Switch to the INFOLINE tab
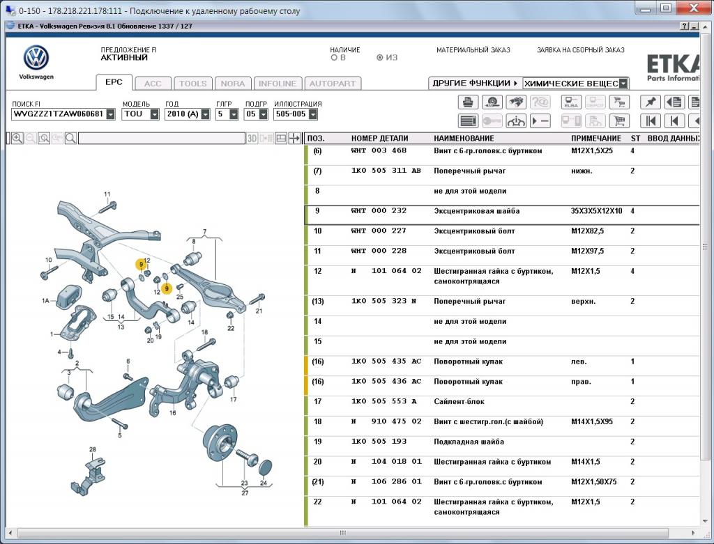The image size is (714, 544). pos(278,84)
